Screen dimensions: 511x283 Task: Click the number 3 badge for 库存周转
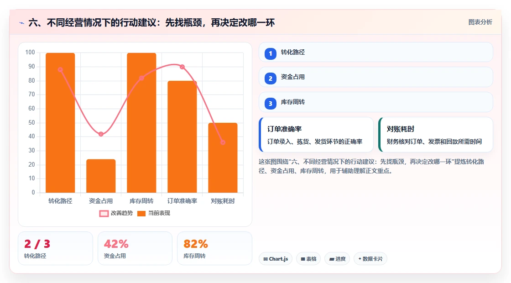271,103
